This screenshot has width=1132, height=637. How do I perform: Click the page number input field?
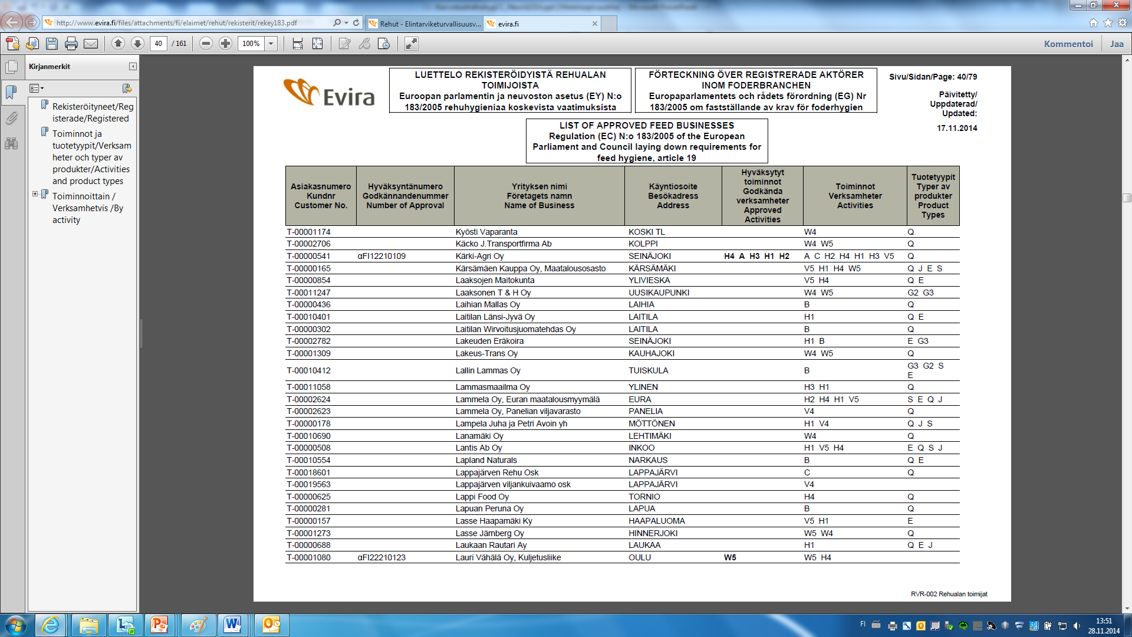[159, 44]
